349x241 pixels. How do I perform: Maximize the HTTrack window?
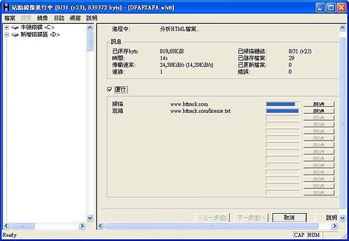pyautogui.click(x=331, y=8)
